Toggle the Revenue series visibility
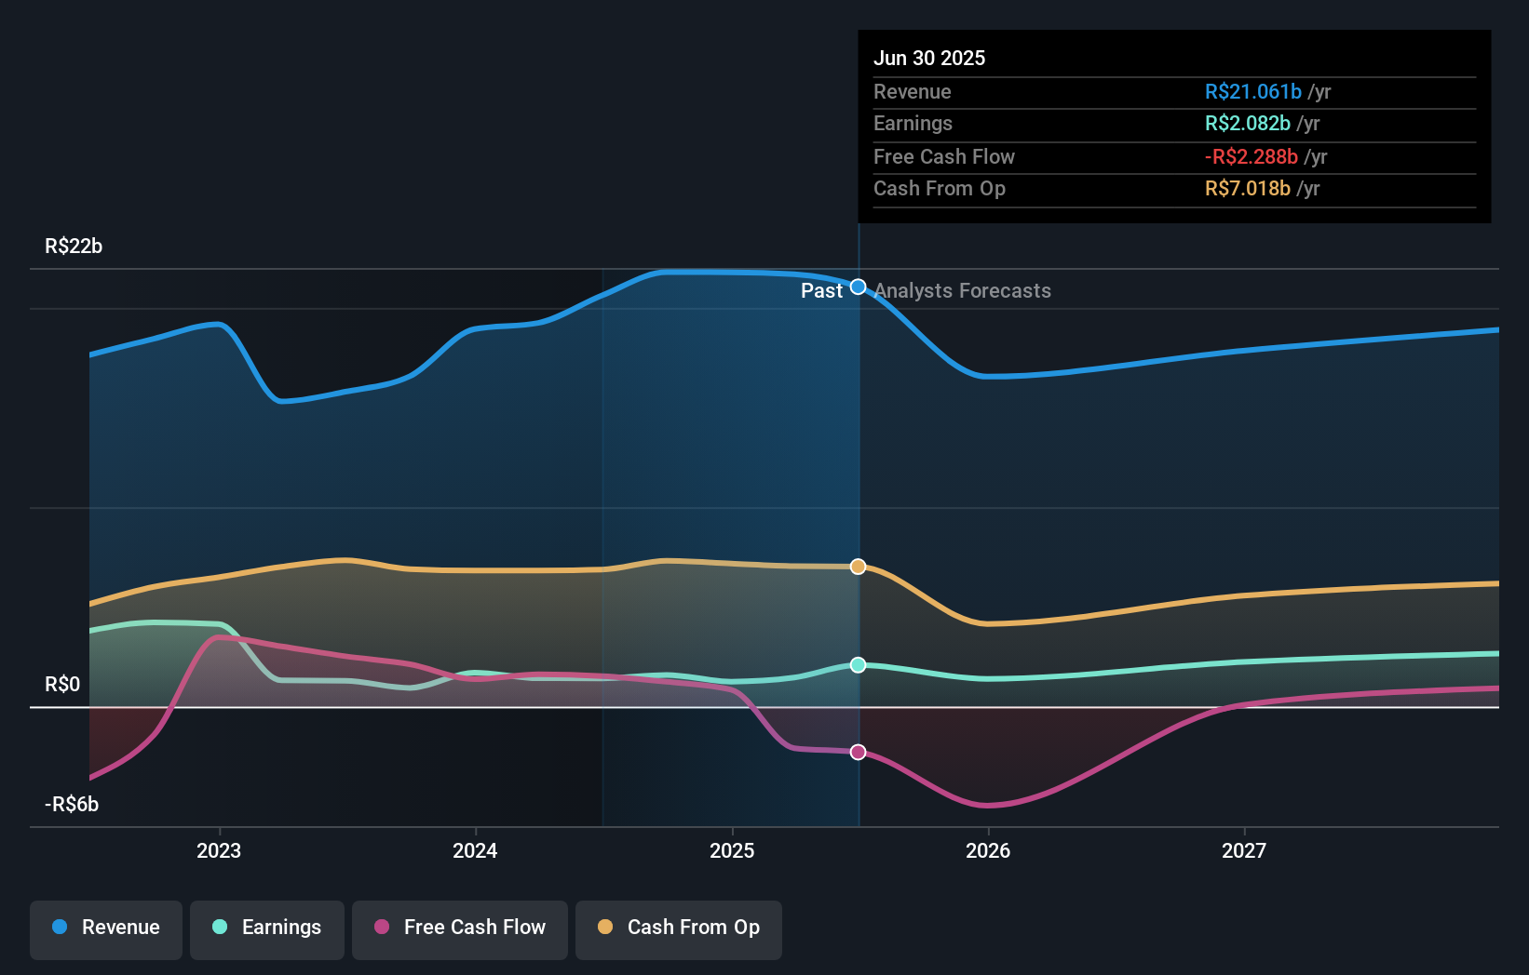 (x=105, y=928)
